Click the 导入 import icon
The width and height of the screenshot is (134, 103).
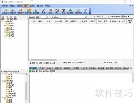click(x=57, y=11)
